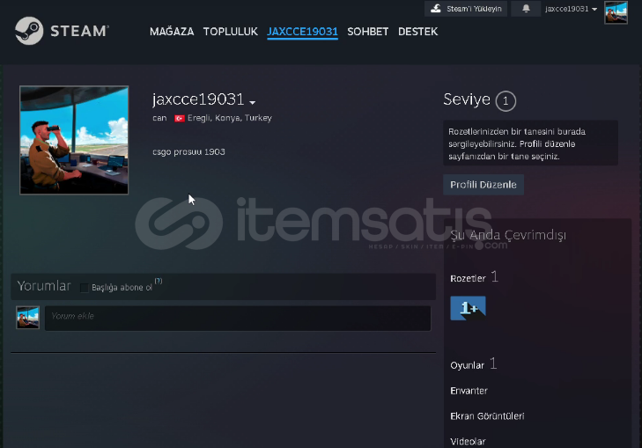Click the large profile avatar image
This screenshot has width=642, height=448.
click(x=74, y=140)
